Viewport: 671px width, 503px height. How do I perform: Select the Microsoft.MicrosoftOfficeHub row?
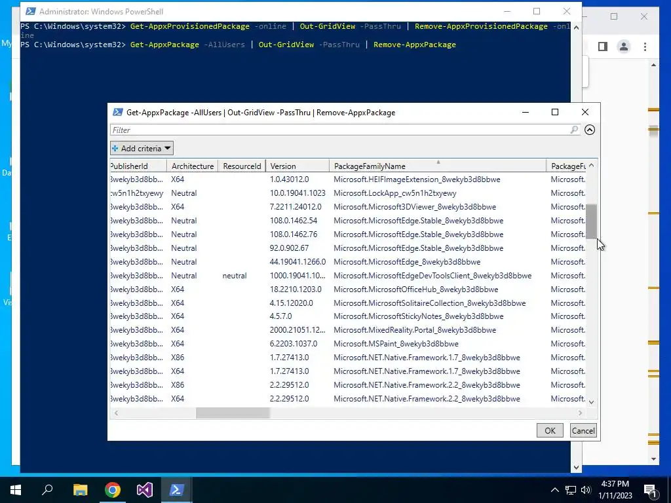348,289
